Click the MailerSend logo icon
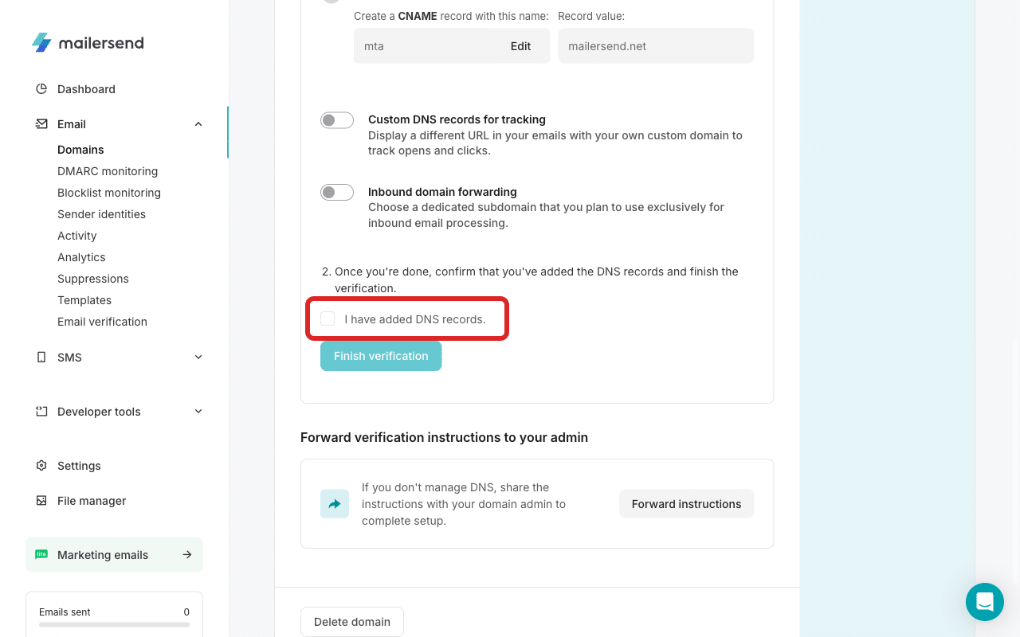 click(42, 43)
